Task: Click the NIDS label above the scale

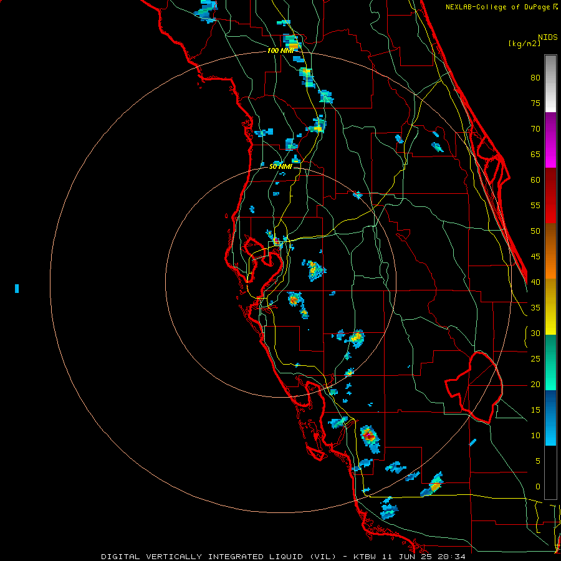Action: [x=548, y=37]
